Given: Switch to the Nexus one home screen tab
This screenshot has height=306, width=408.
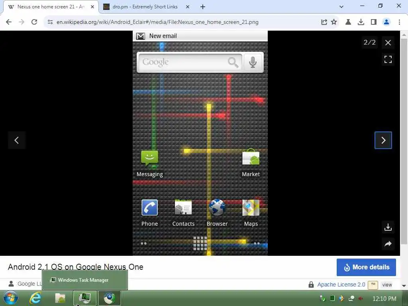Looking at the screenshot, I should click(51, 7).
